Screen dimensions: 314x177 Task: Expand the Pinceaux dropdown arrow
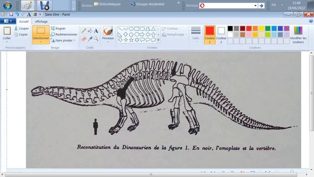108,42
